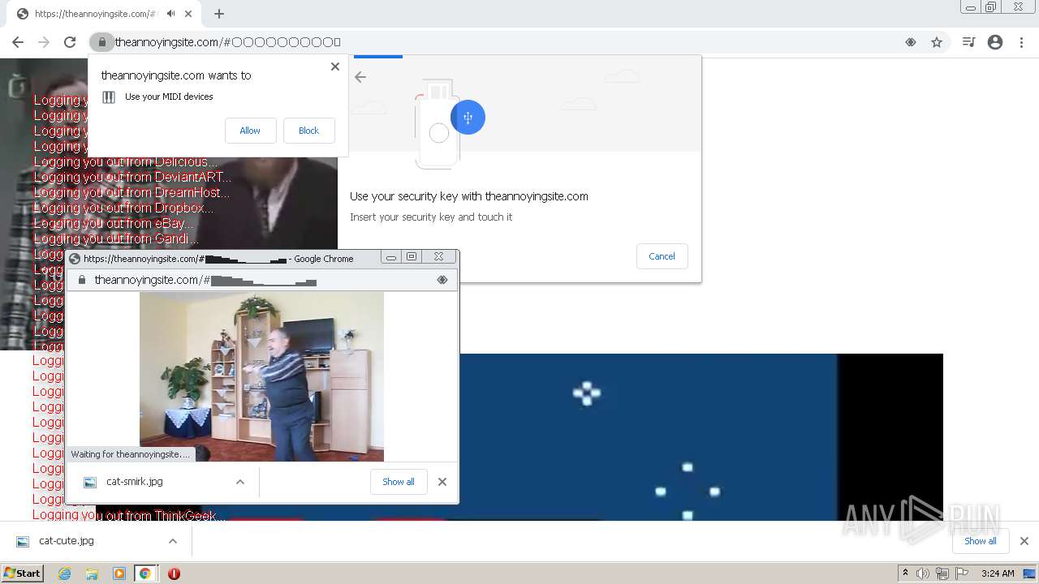
Task: Click the 'Logging you out from DeviantART...' text
Action: pyautogui.click(x=132, y=177)
